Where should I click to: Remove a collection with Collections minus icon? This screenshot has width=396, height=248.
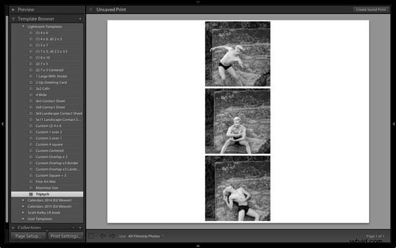[73, 228]
